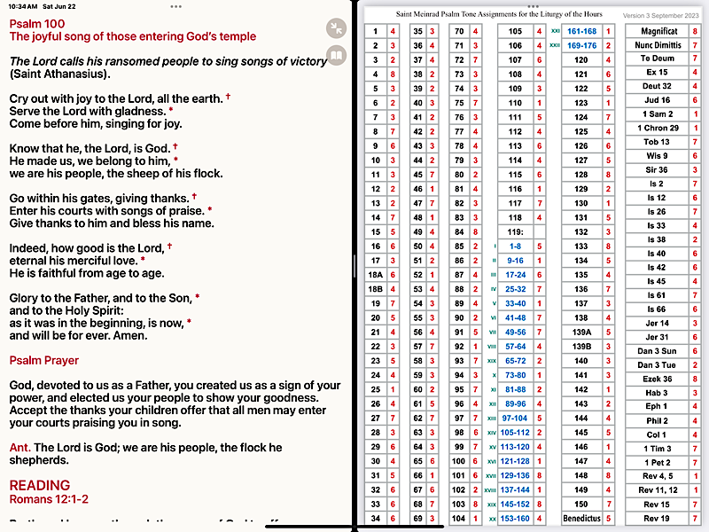Click the Te Deum cell
The height and width of the screenshot is (532, 709).
658,59
